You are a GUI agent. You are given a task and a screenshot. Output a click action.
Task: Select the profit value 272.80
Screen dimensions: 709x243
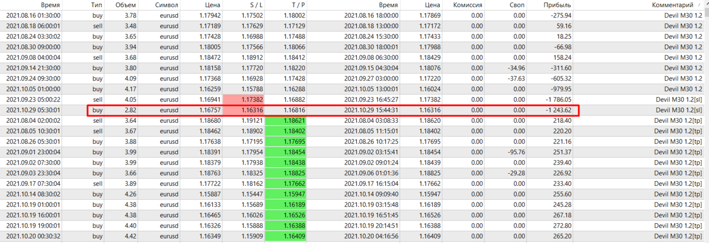coord(562,225)
